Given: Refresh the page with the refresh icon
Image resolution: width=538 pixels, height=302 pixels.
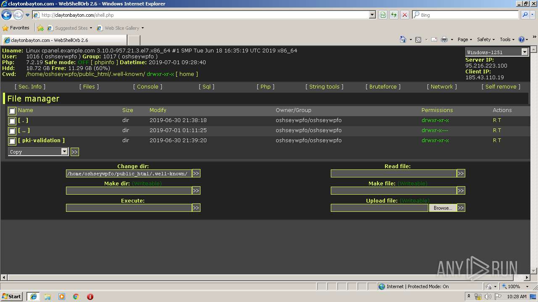Looking at the screenshot, I should (394, 15).
